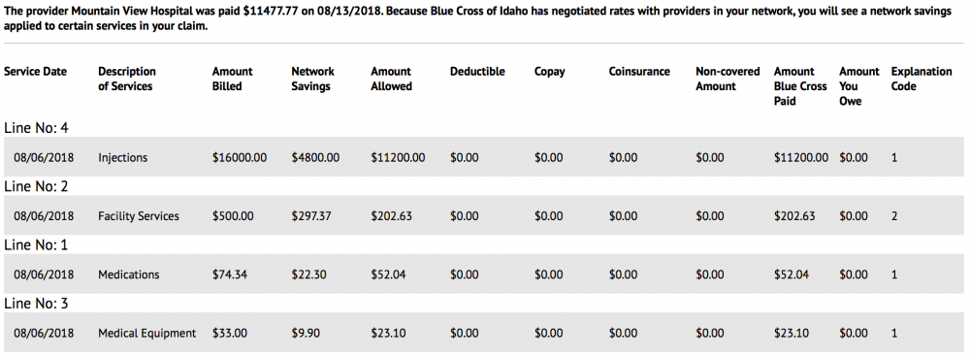Click the $297.37 network savings value
This screenshot has height=356, width=970.
(311, 216)
